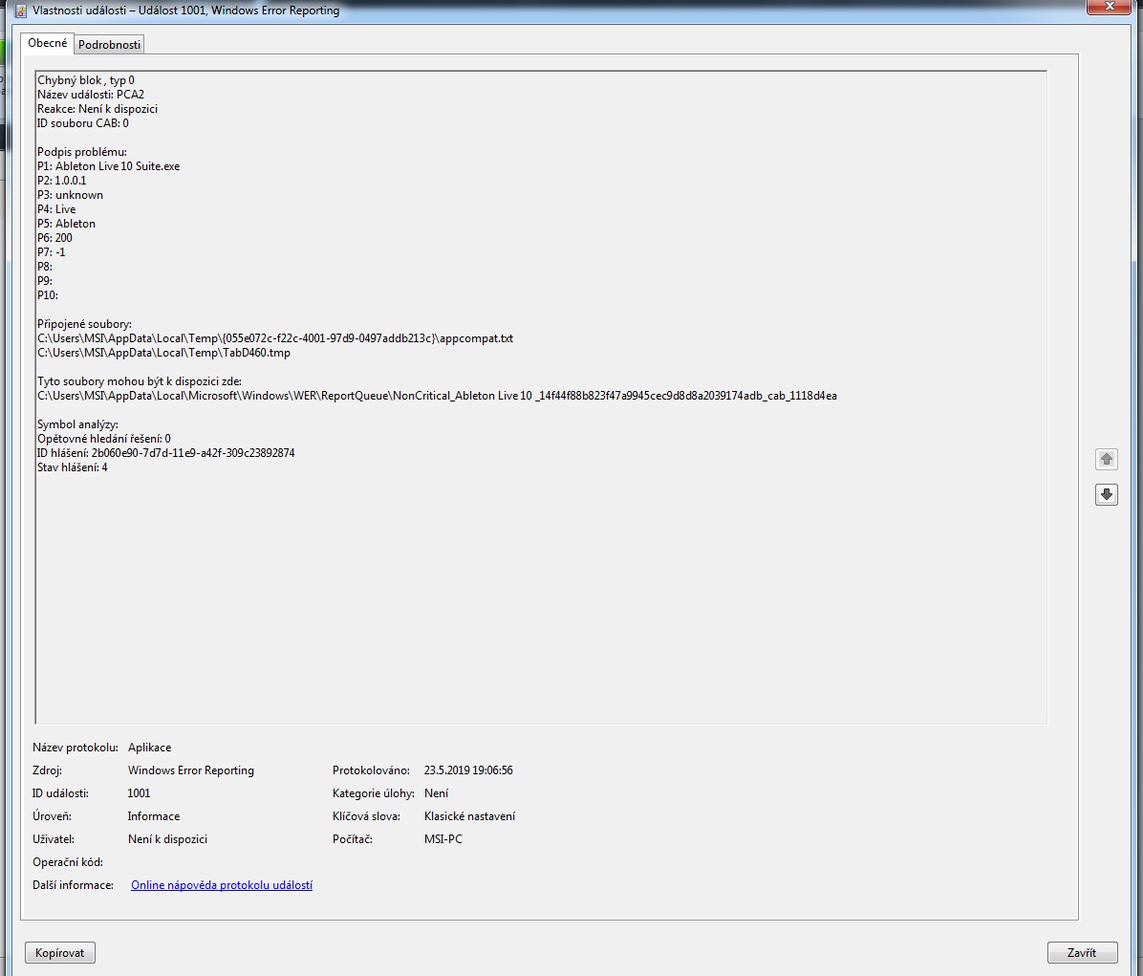
Task: Switch to the Podrobnosti tab
Action: [x=109, y=45]
